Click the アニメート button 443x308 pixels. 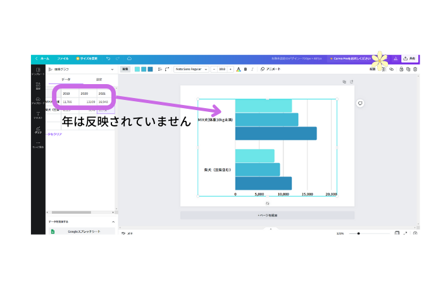270,69
